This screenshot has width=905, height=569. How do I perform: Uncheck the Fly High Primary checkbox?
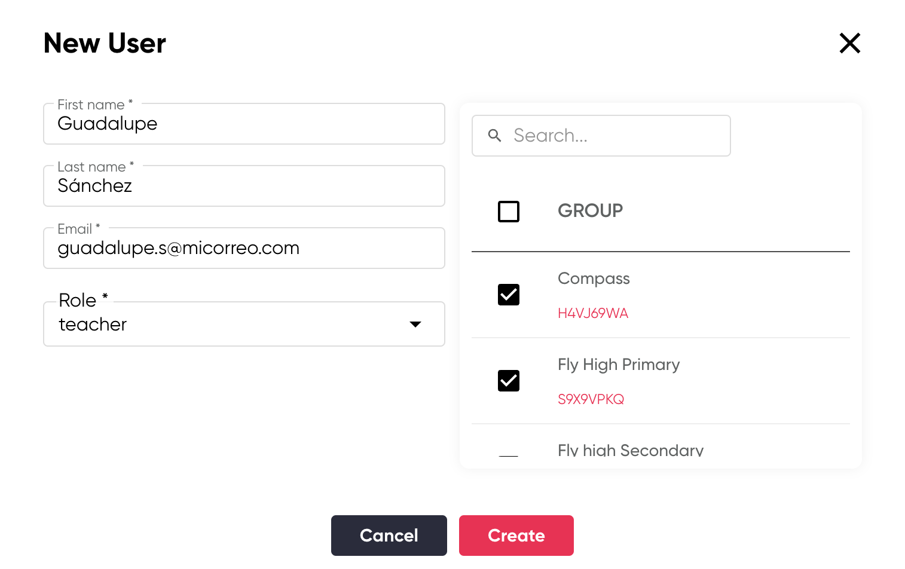(509, 381)
